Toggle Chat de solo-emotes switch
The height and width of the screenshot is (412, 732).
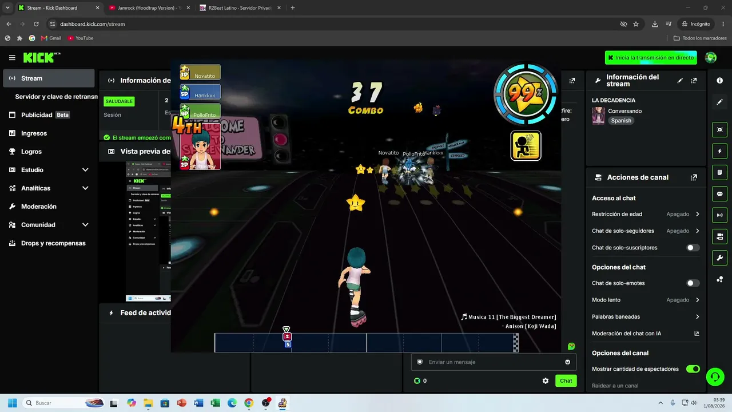point(693,283)
